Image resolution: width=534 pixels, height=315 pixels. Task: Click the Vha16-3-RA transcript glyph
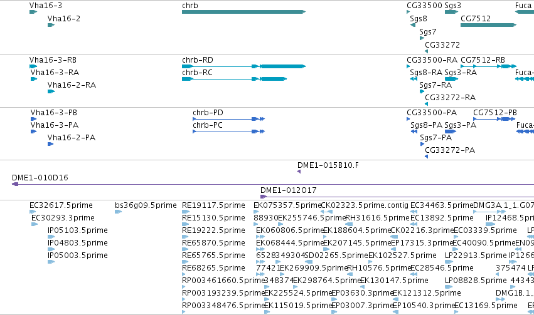coord(34,79)
